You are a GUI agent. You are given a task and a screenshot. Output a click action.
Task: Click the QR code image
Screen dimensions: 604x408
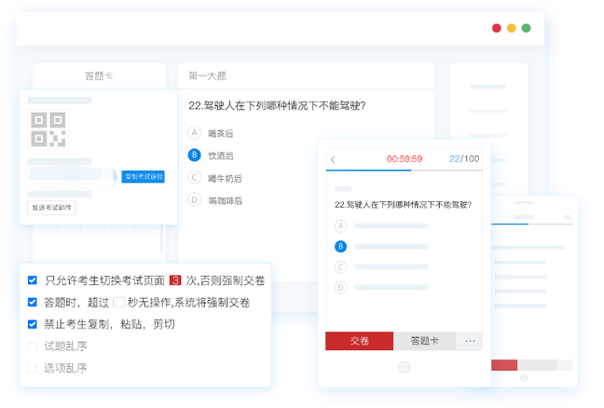(48, 129)
